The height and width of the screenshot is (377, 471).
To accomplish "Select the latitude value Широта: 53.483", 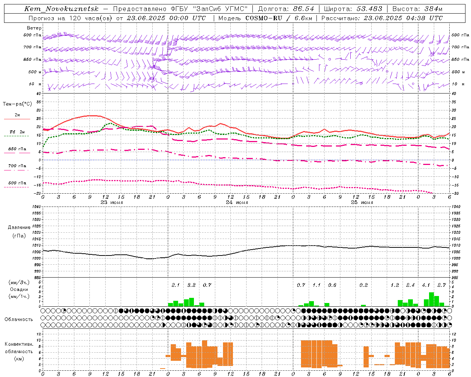I will [353, 9].
